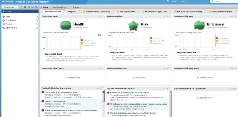Click the Environment globe icon in toolbar
The height and width of the screenshot is (117, 238).
tap(29, 7)
